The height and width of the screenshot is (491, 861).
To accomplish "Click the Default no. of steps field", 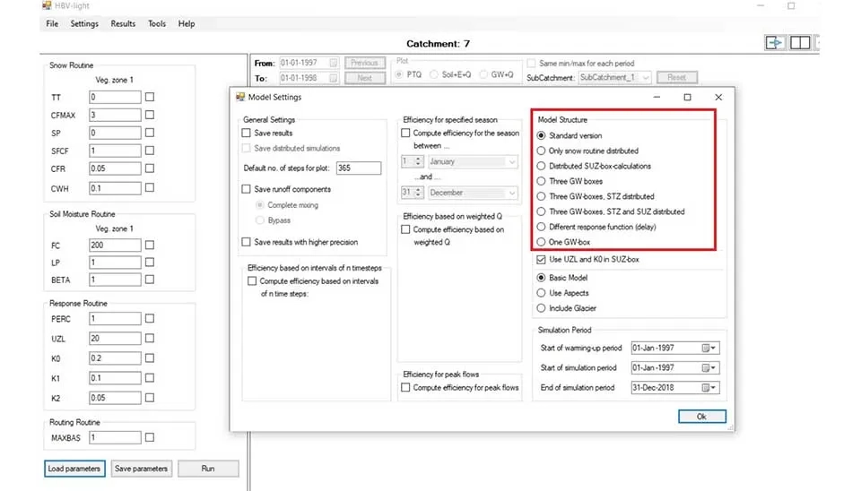I will click(x=359, y=168).
